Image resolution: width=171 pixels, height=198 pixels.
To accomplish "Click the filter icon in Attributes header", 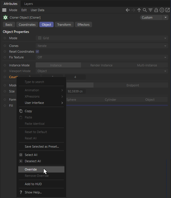I will 150,10.
